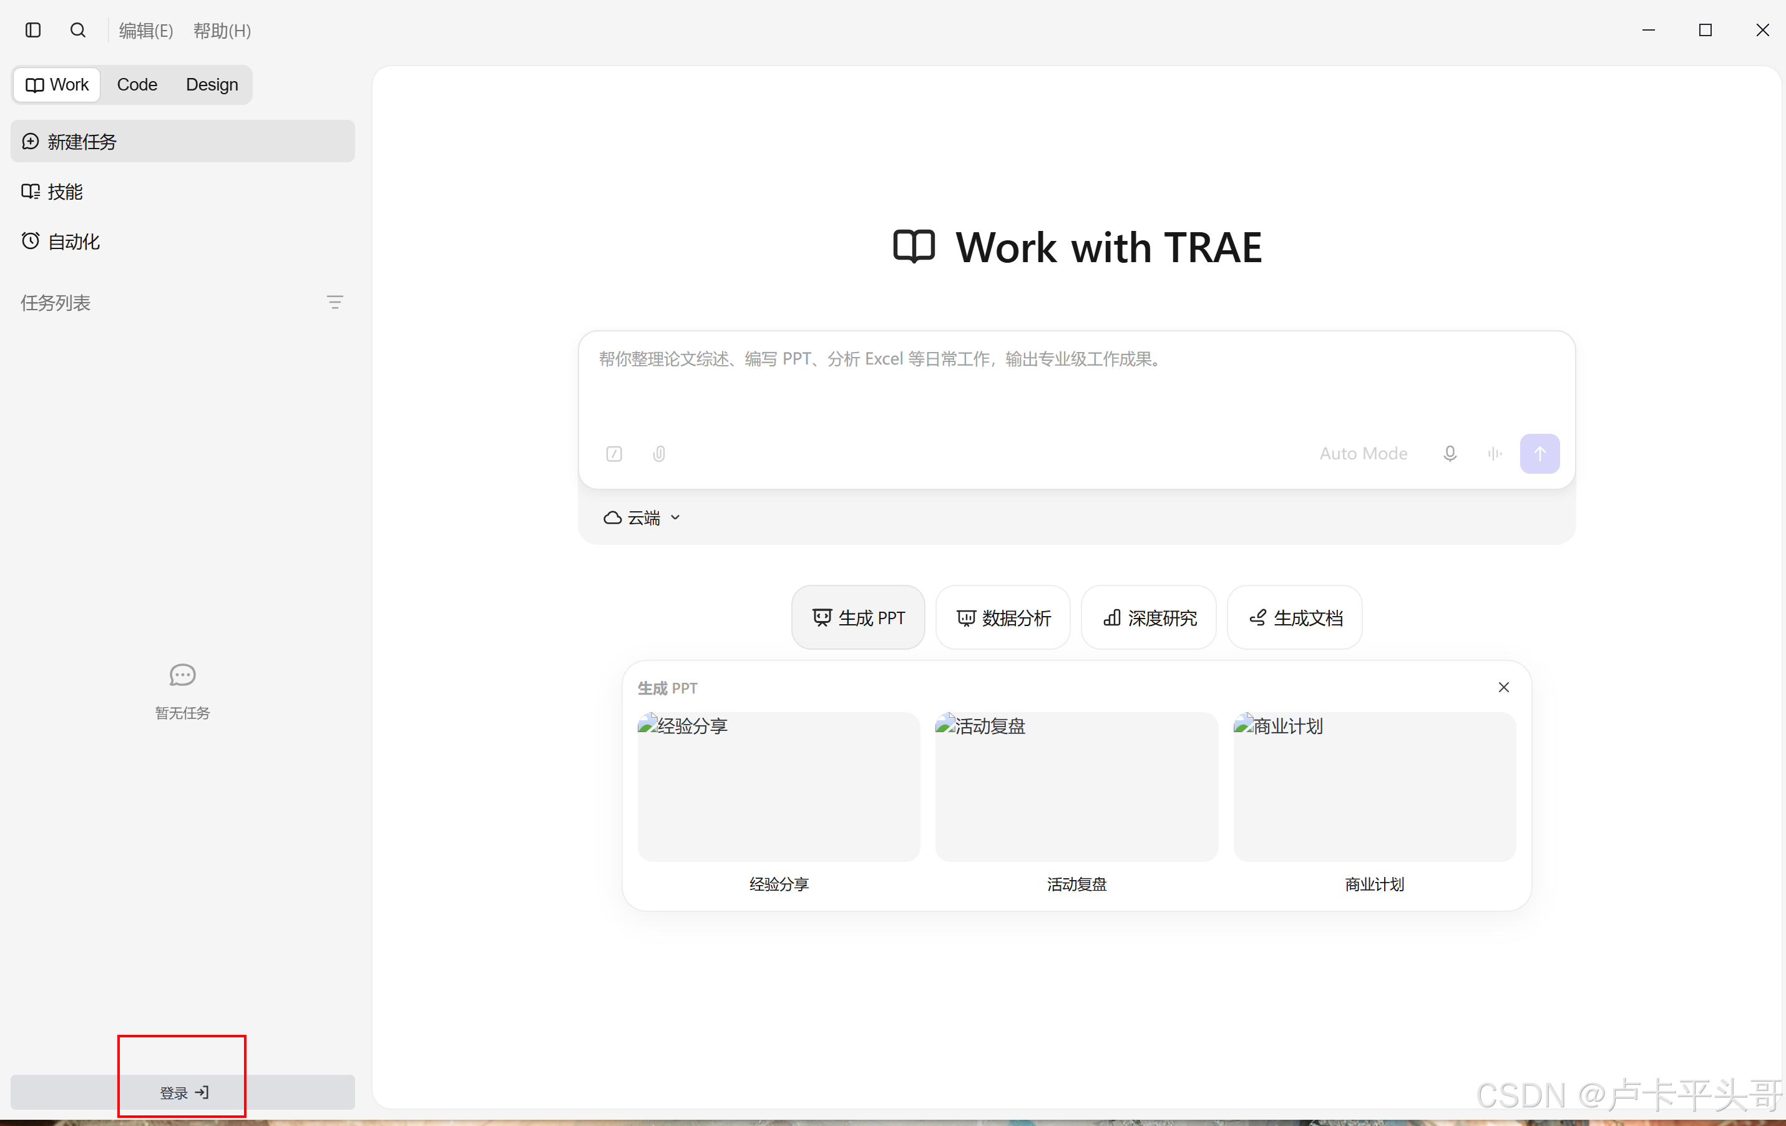Choose the 活动复盘 template thumbnail
This screenshot has height=1126, width=1786.
[1076, 786]
